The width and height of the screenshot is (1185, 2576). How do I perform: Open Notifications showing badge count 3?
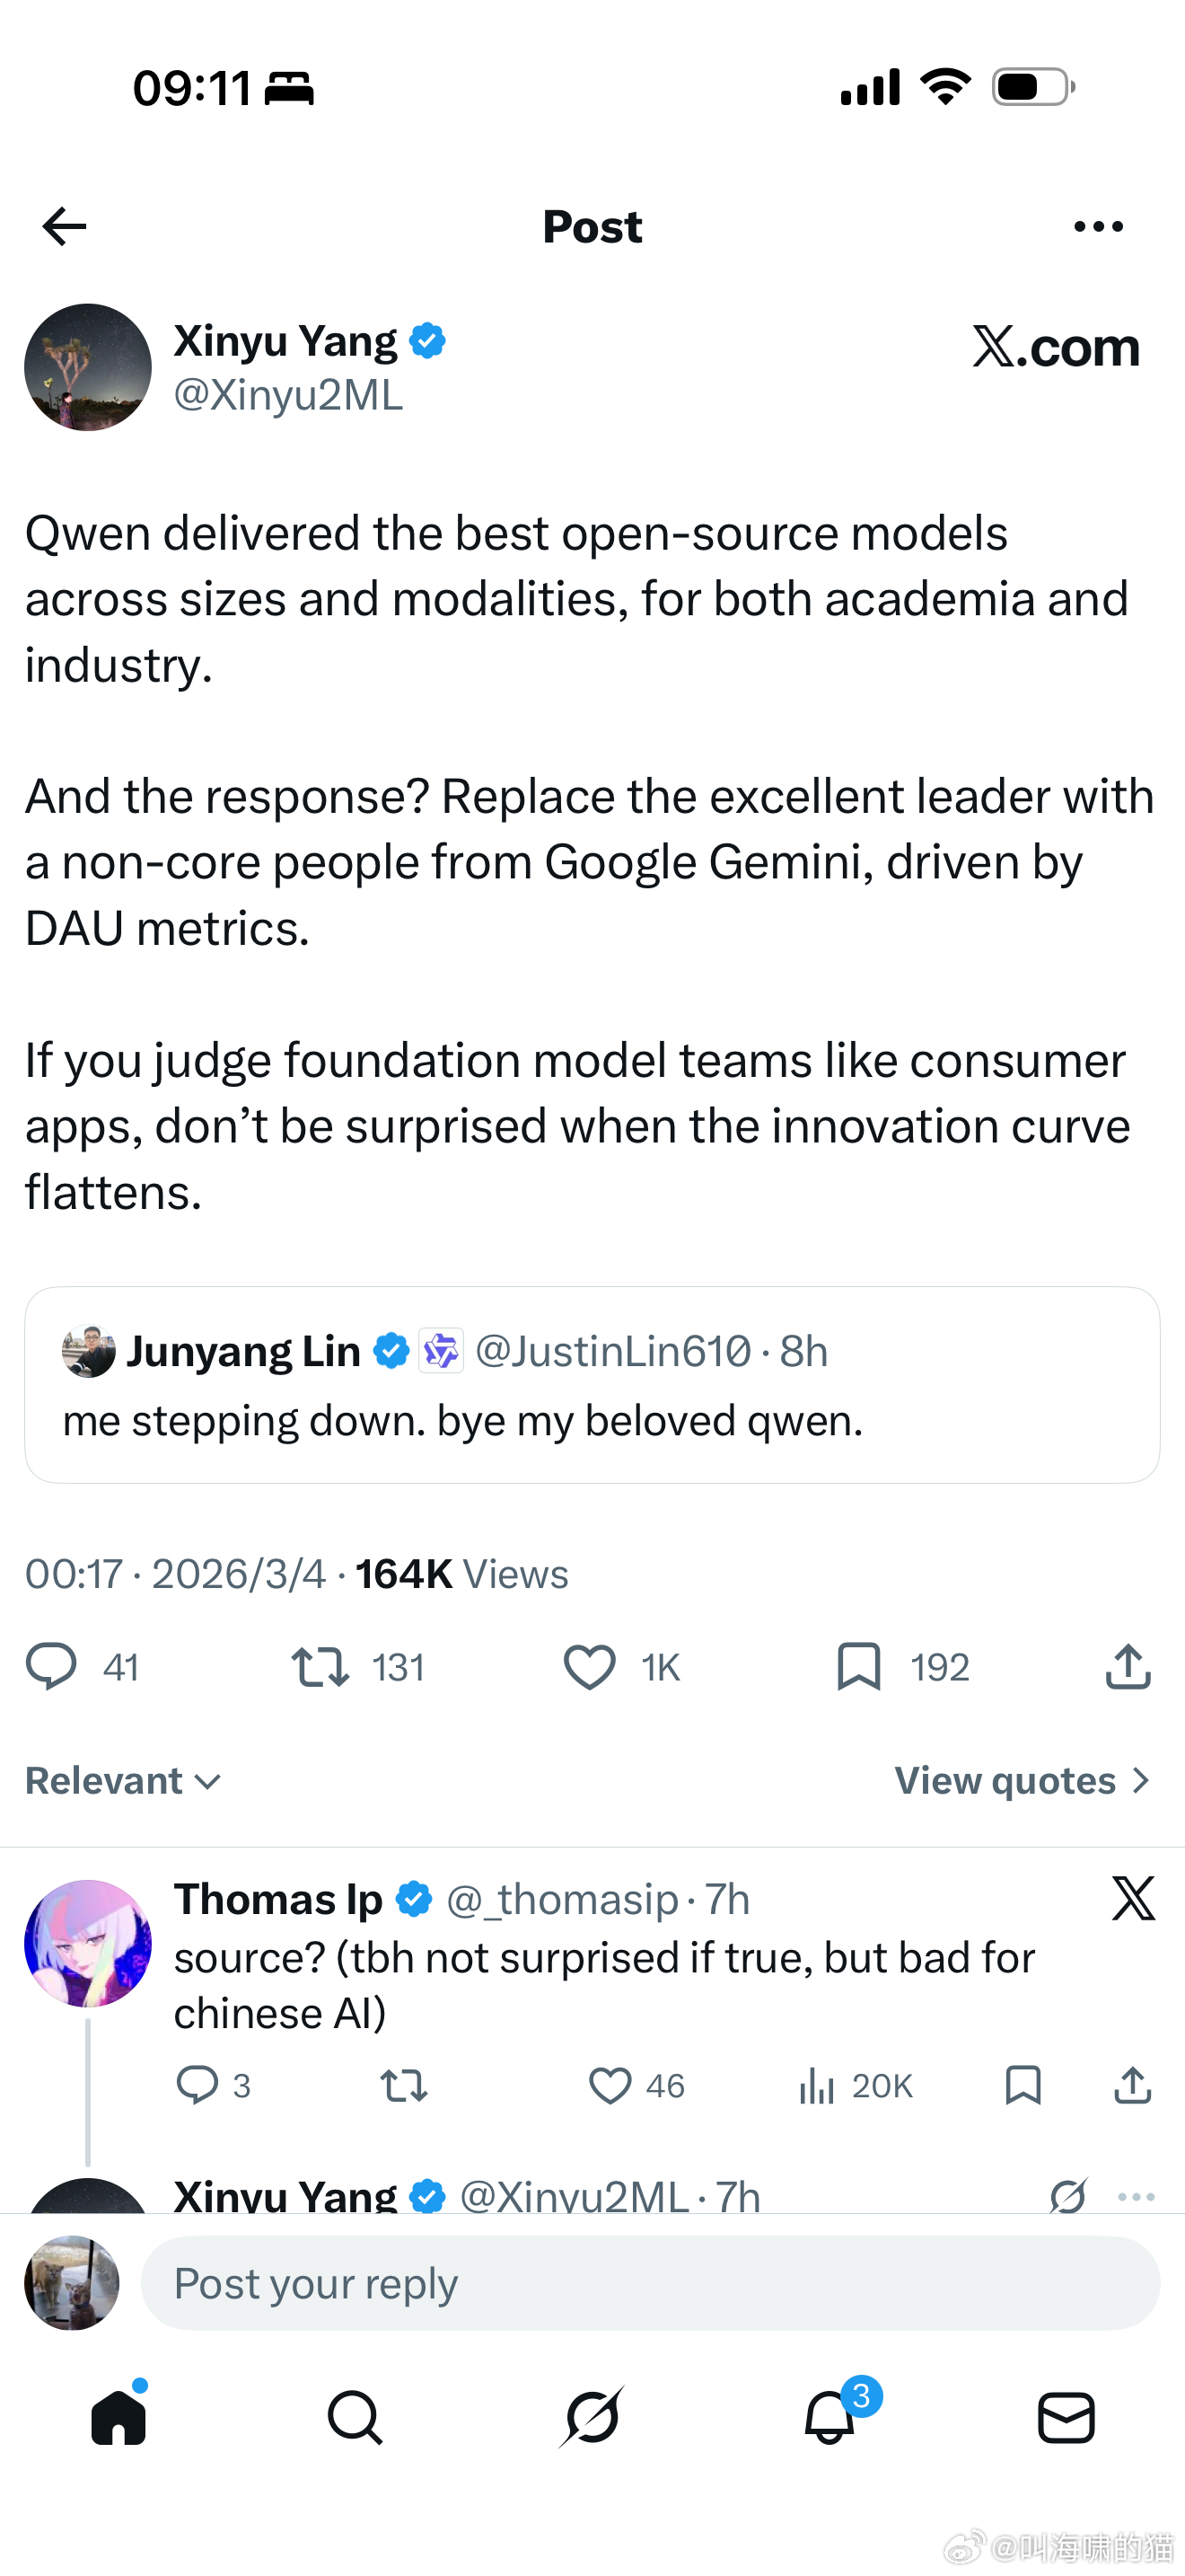(x=829, y=2419)
